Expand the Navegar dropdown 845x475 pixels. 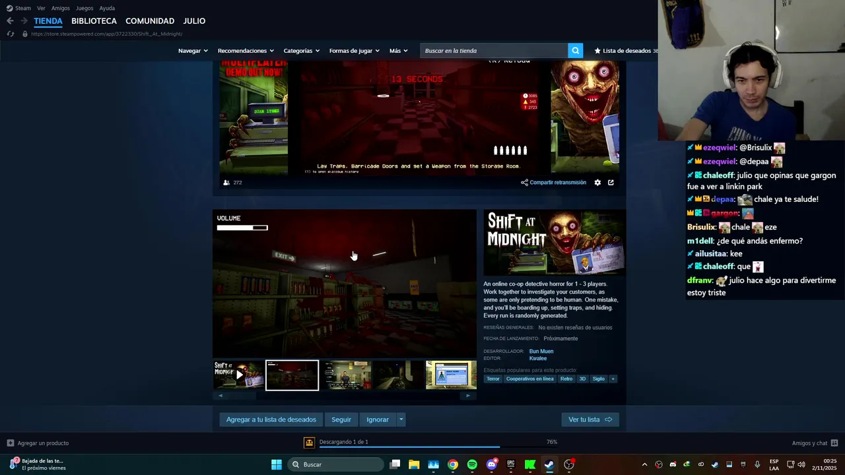click(x=193, y=51)
